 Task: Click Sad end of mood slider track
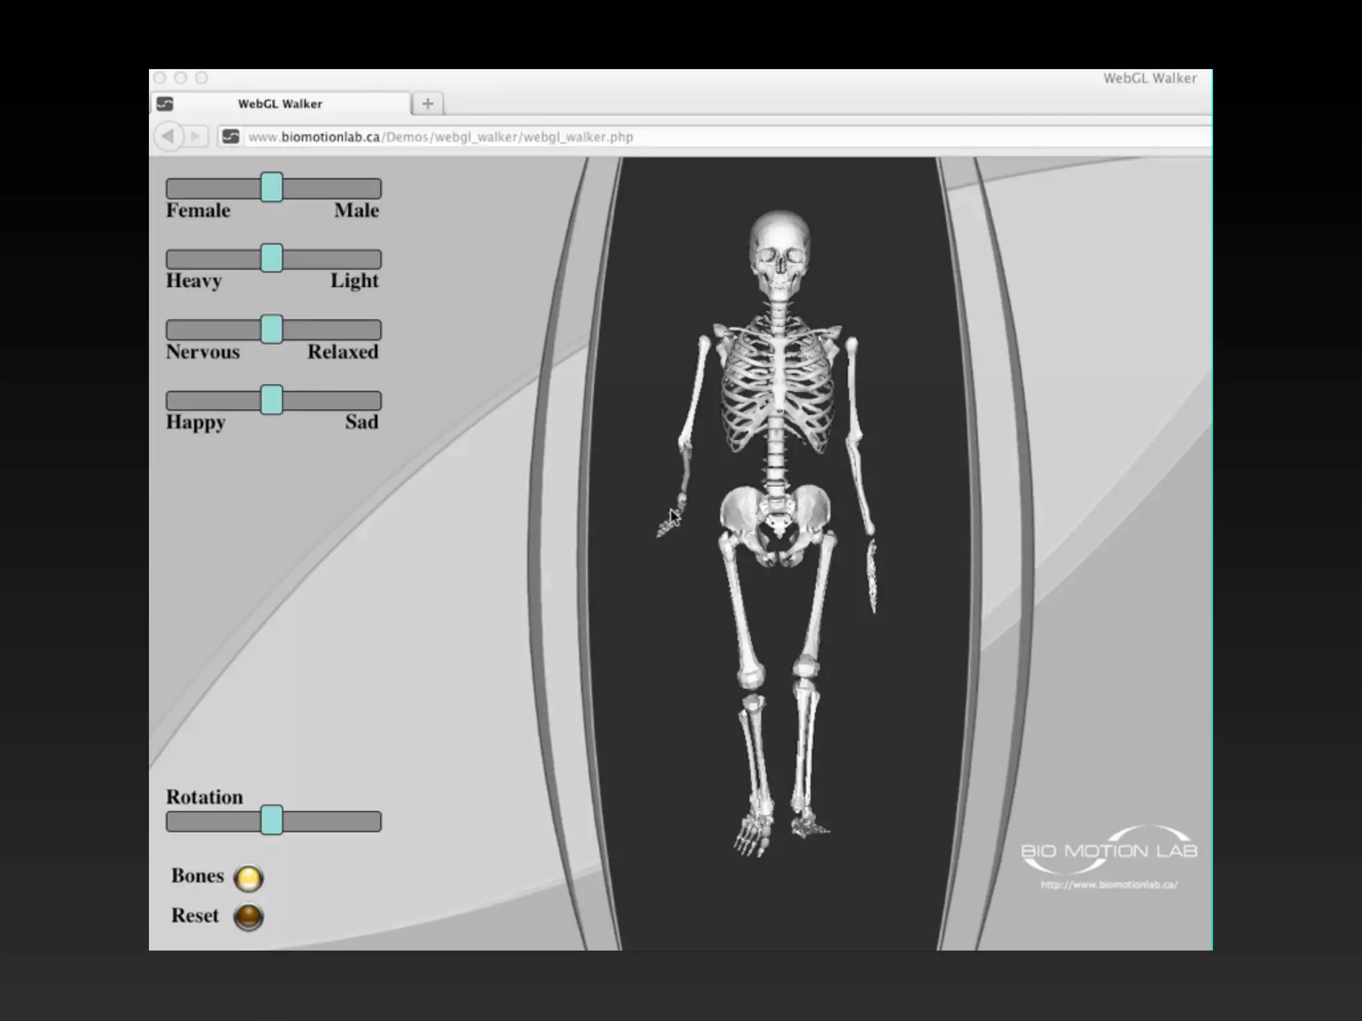pyautogui.click(x=370, y=401)
